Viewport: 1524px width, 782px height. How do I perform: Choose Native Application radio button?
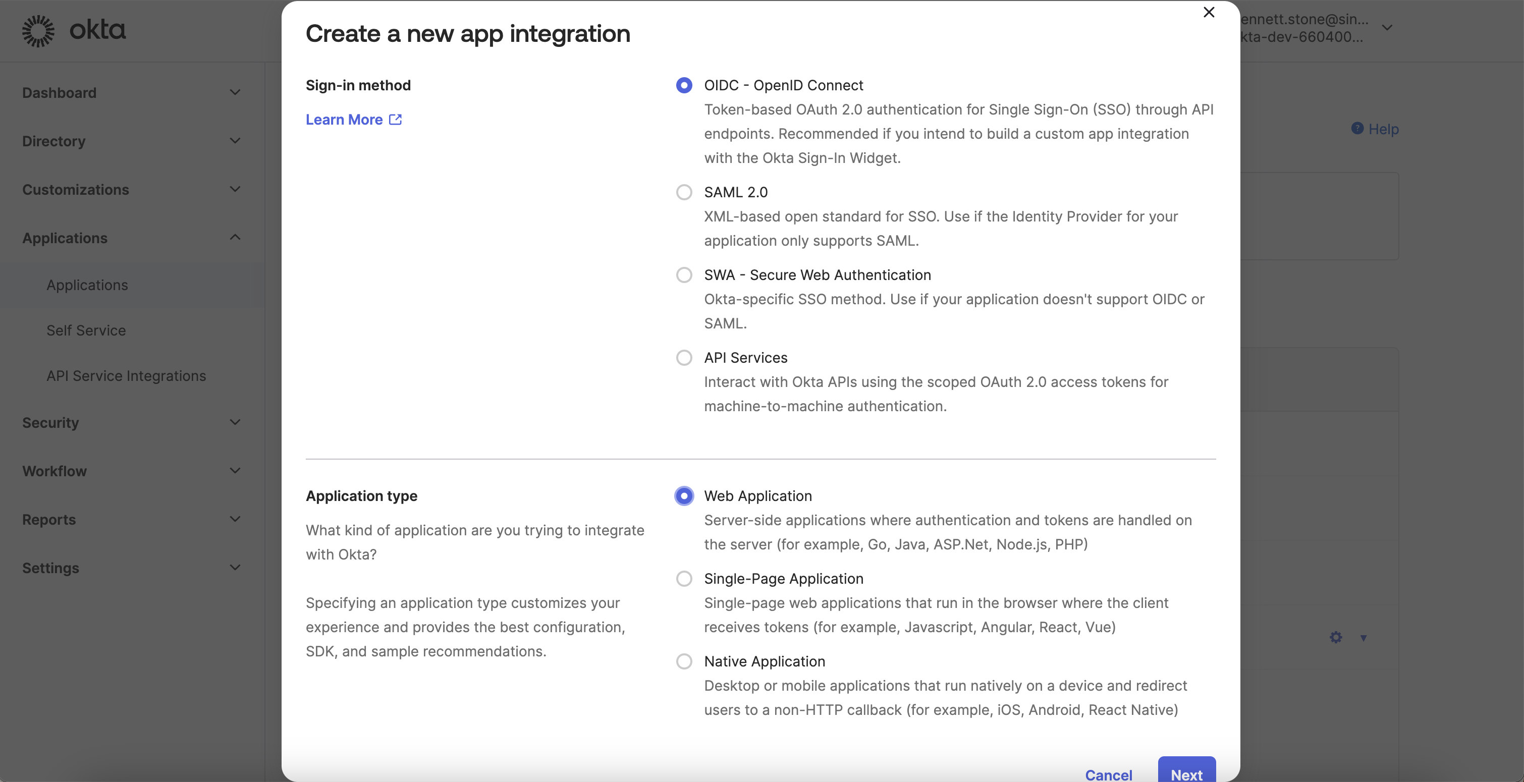(x=684, y=661)
